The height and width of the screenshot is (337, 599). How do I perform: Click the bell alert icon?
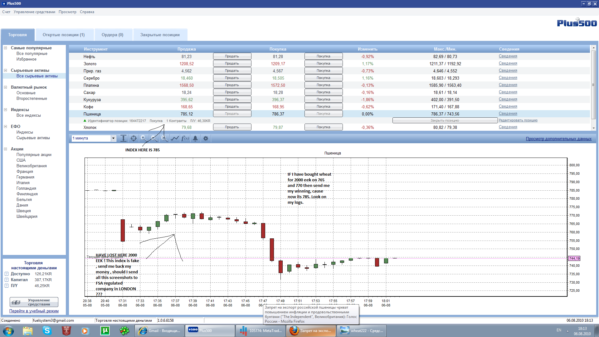coord(195,138)
